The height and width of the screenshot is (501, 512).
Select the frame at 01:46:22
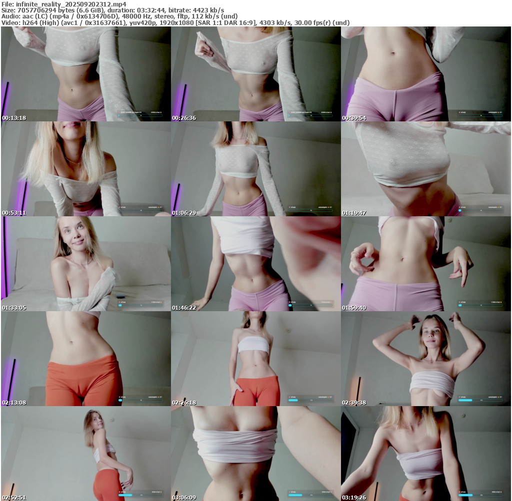point(256,264)
